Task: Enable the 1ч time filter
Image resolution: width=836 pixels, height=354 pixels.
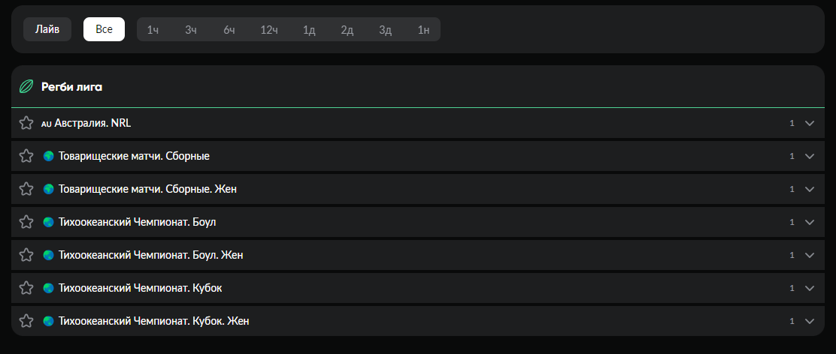Action: point(153,29)
